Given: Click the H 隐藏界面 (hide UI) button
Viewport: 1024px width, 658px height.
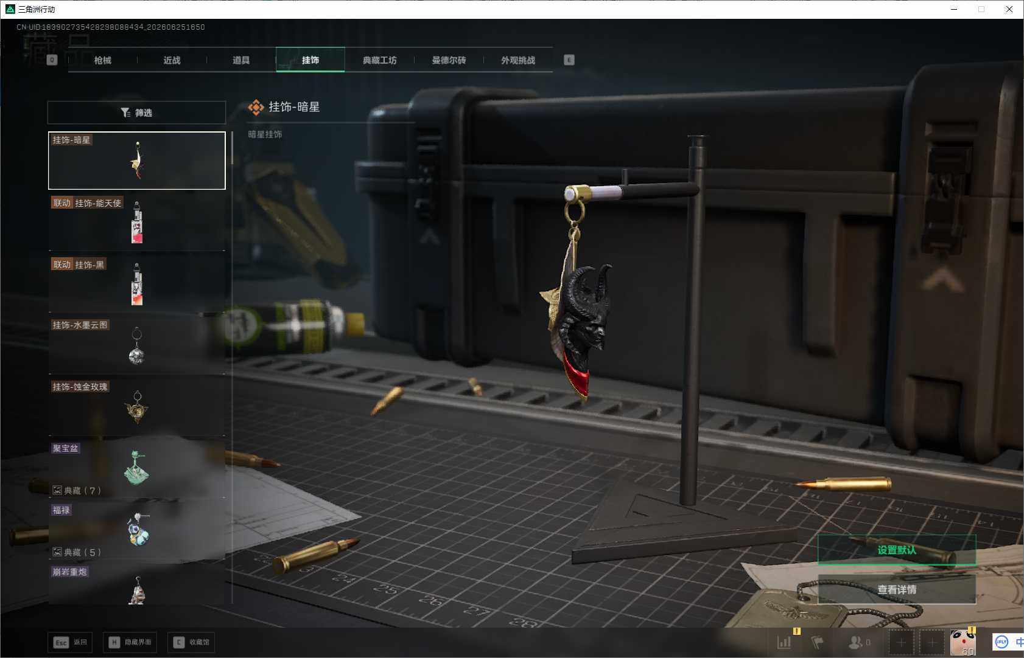Looking at the screenshot, I should [x=130, y=642].
